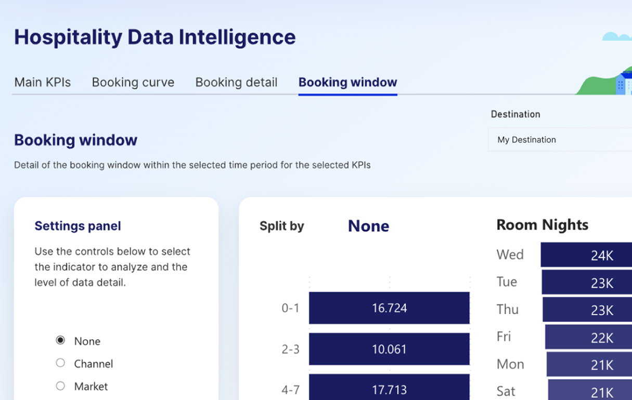Click the hotel building illustration icon
The width and height of the screenshot is (632, 400).
pyautogui.click(x=623, y=83)
